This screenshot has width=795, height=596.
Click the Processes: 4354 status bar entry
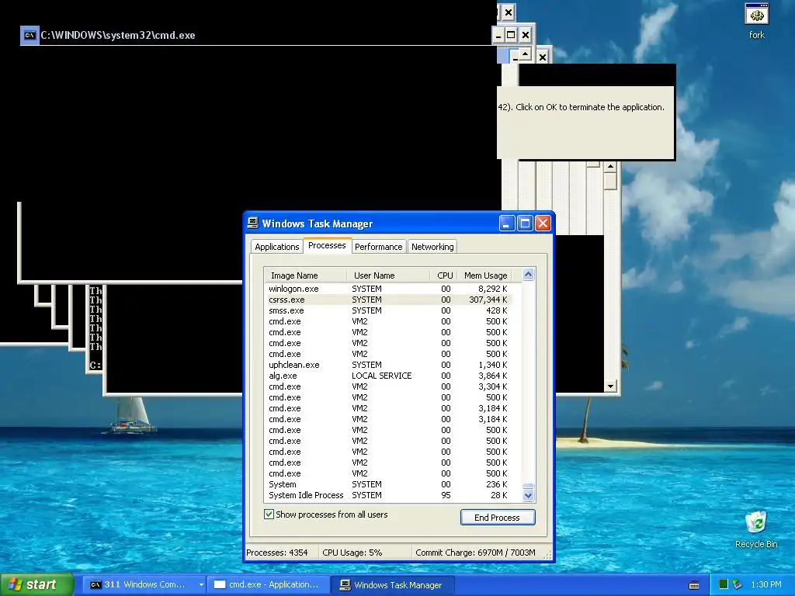[x=277, y=553]
